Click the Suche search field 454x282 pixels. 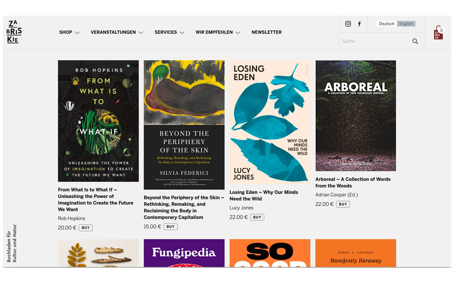[375, 41]
